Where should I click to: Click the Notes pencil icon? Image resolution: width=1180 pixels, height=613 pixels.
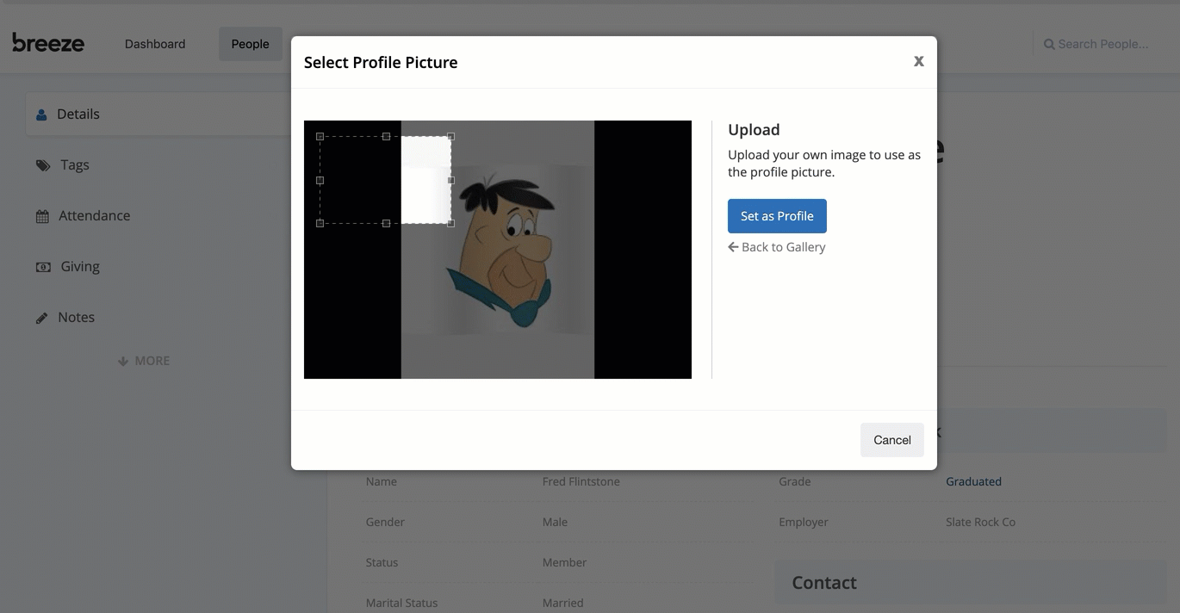[41, 318]
